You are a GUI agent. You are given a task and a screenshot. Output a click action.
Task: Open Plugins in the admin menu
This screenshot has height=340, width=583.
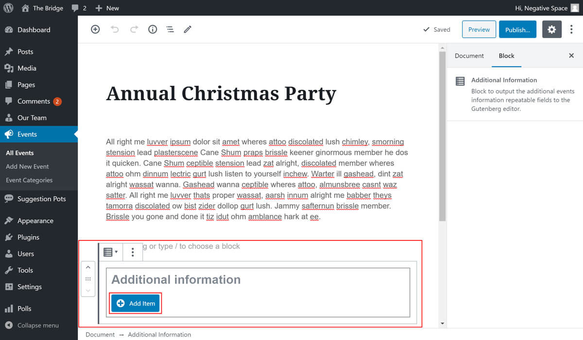click(28, 237)
